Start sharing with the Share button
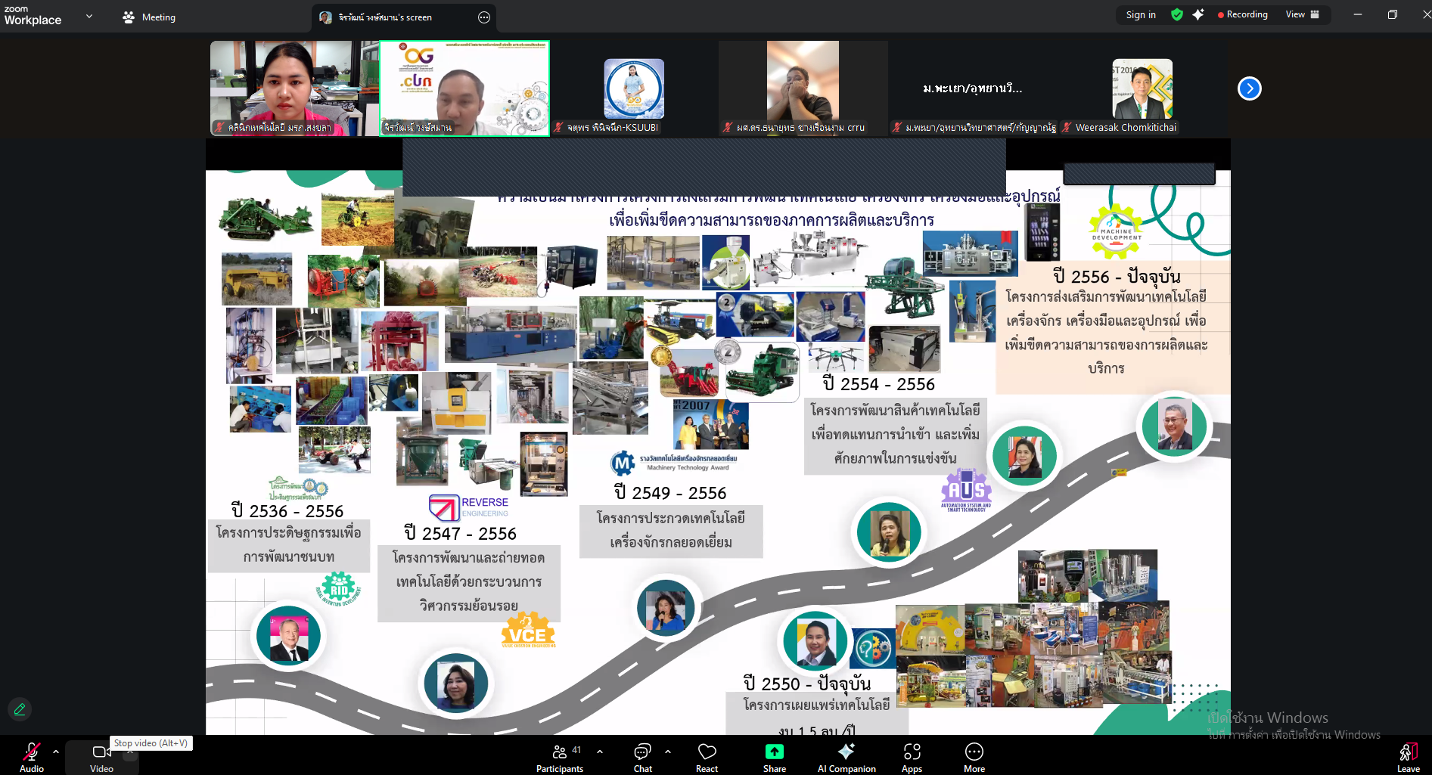Viewport: 1432px width, 775px height. [x=774, y=756]
